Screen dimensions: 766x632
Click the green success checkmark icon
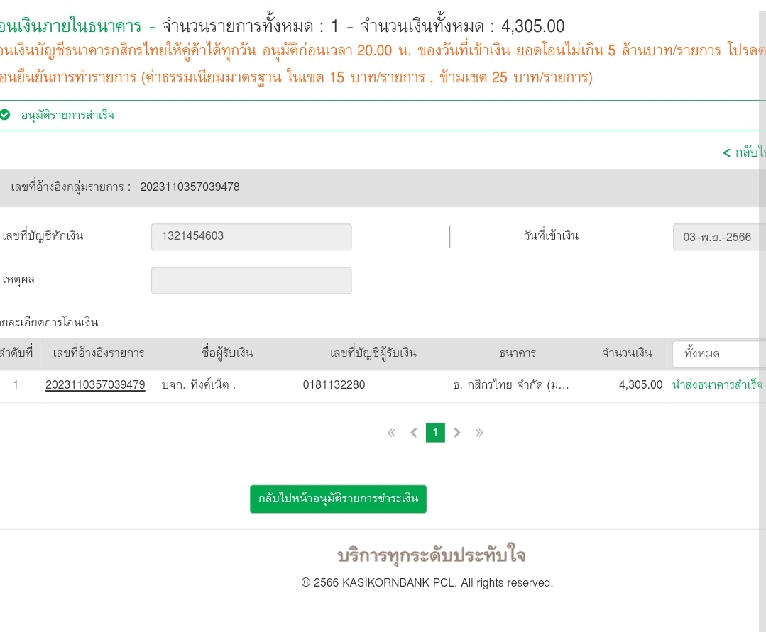click(x=6, y=115)
